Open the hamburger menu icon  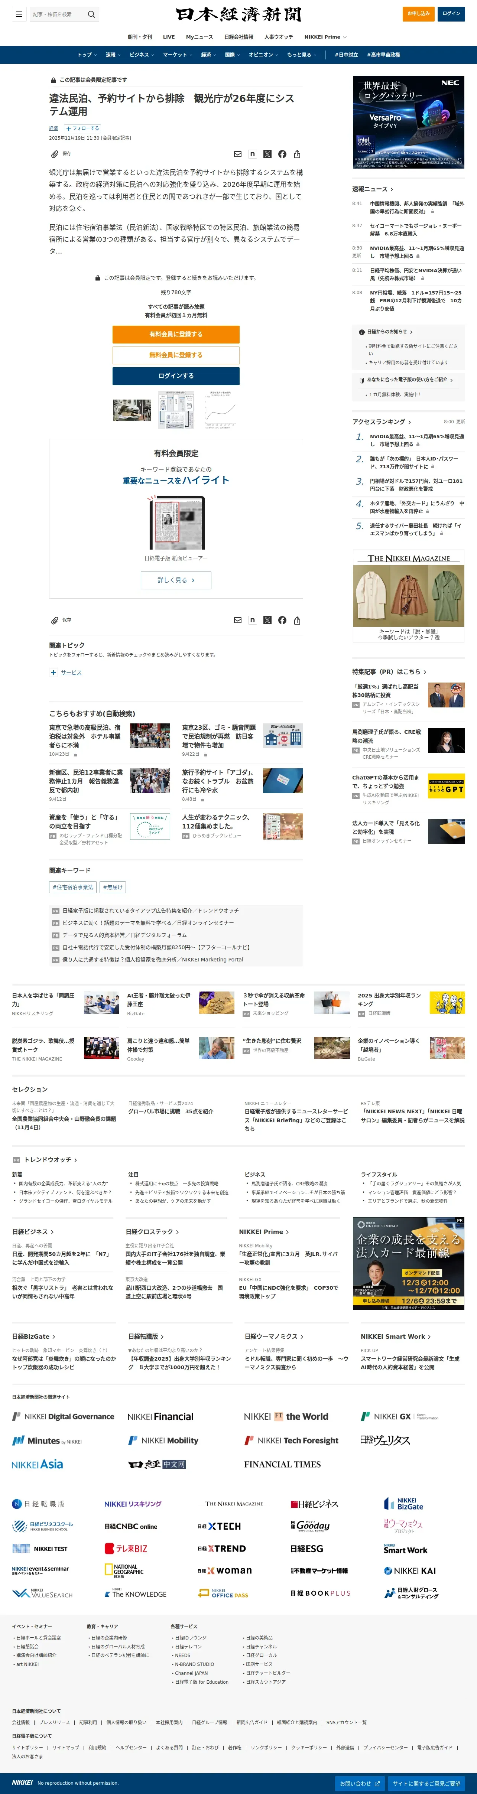(x=19, y=14)
